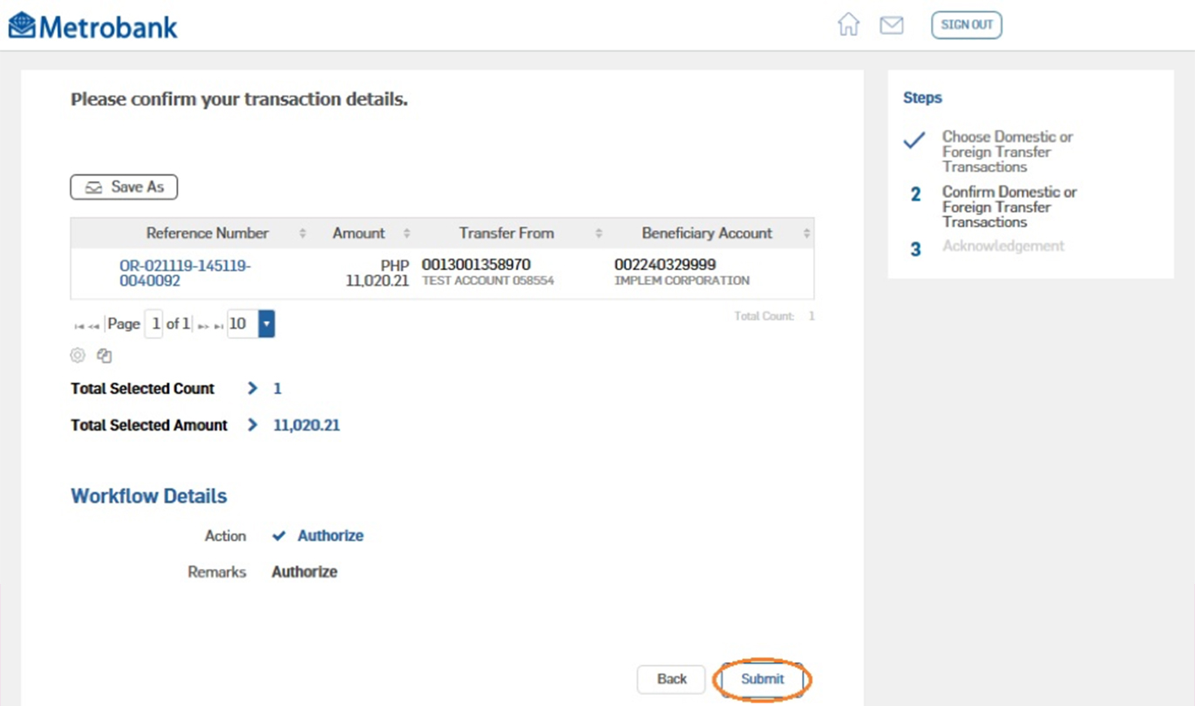Select step 3 Acknowledgement in the Steps panel
The height and width of the screenshot is (706, 1195).
[1003, 246]
